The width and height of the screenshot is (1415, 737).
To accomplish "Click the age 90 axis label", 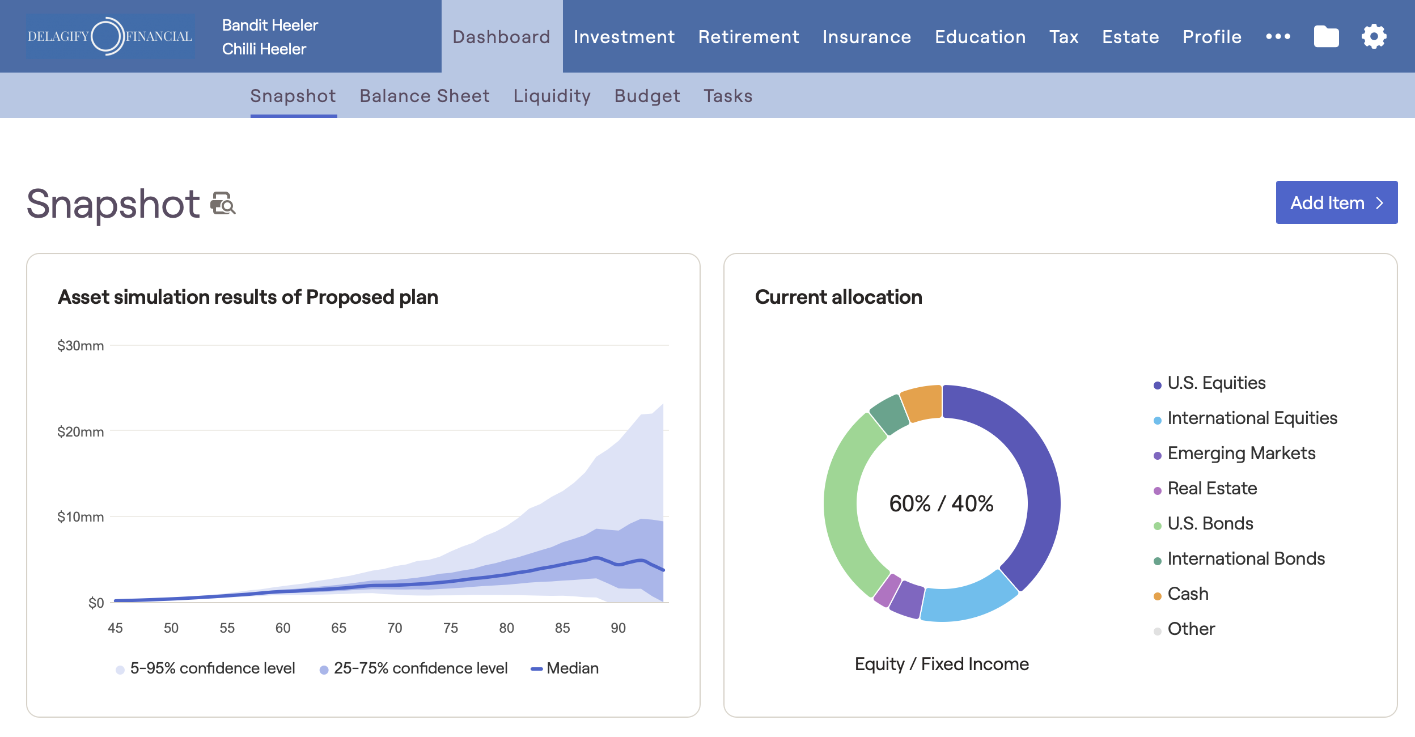I will pos(618,628).
